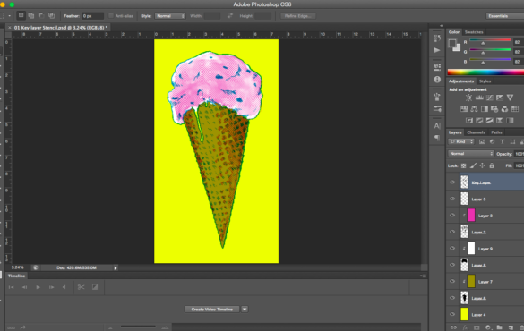Screen dimensions: 524x331
Task: Open the History panel icon
Action: (437, 38)
